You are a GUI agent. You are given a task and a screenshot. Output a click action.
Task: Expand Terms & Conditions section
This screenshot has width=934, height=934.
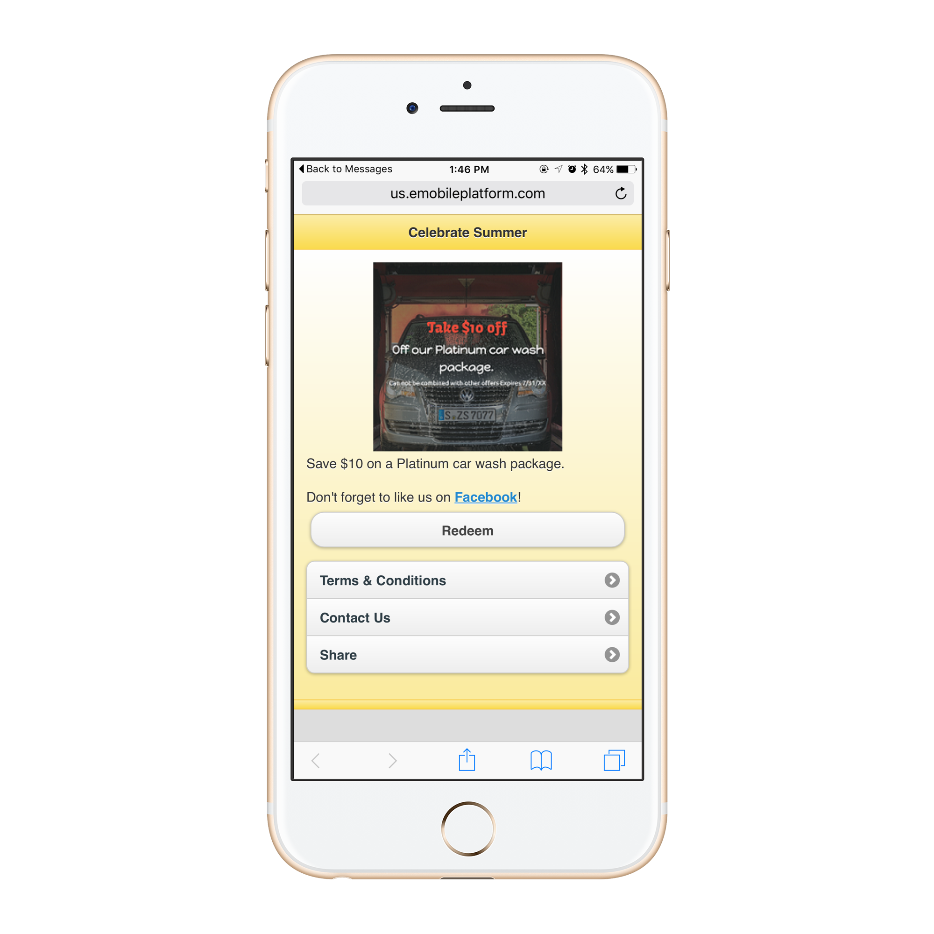tap(468, 580)
